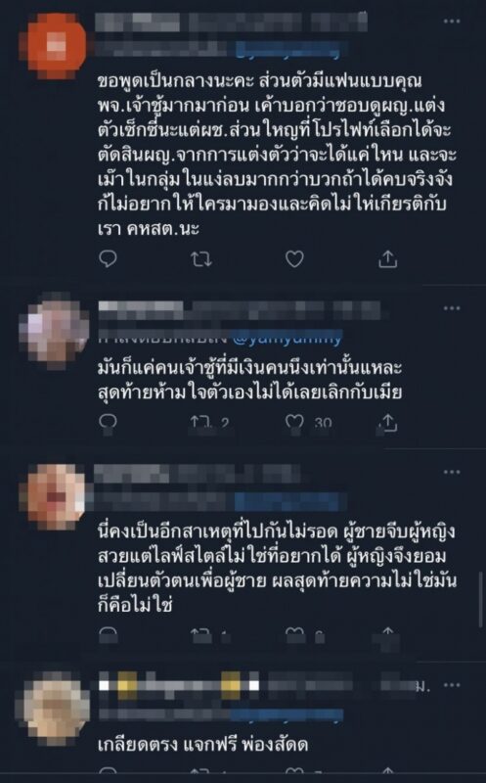The width and height of the screenshot is (486, 783).
Task: Open the tweet text starting with นี่คงเป็นอีกสาเหตุ
Action: coord(277,569)
